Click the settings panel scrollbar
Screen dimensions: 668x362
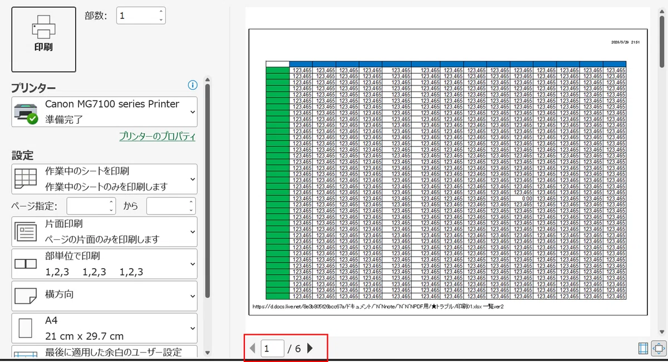point(208,190)
